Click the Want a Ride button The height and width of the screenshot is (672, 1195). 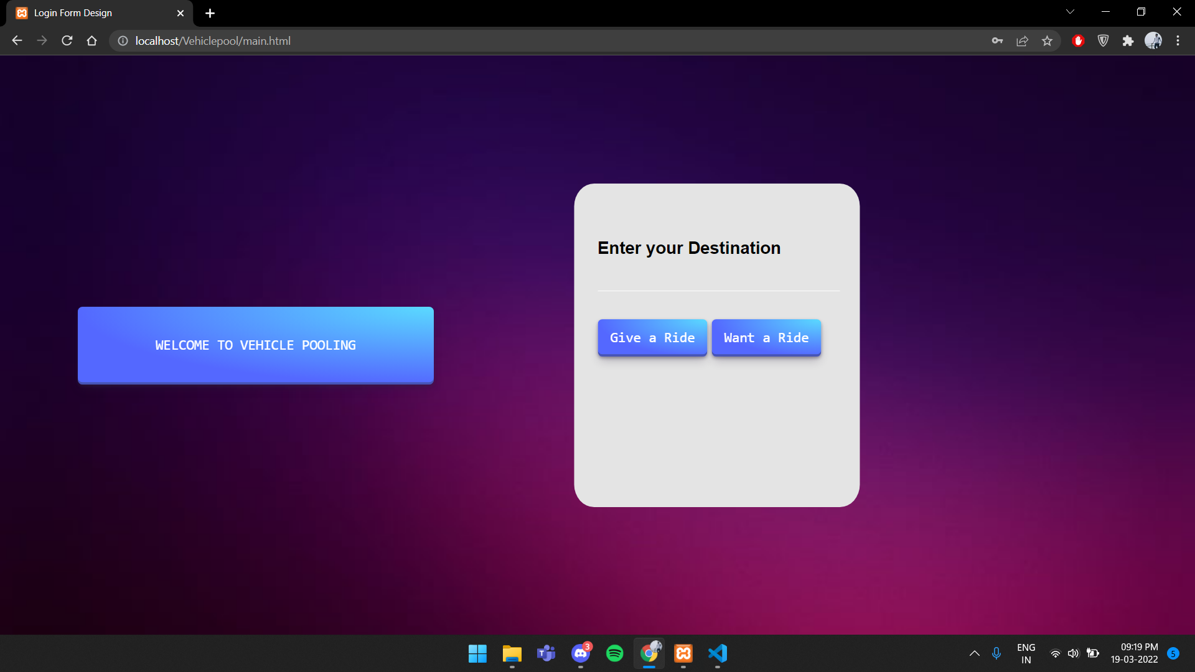coord(766,338)
